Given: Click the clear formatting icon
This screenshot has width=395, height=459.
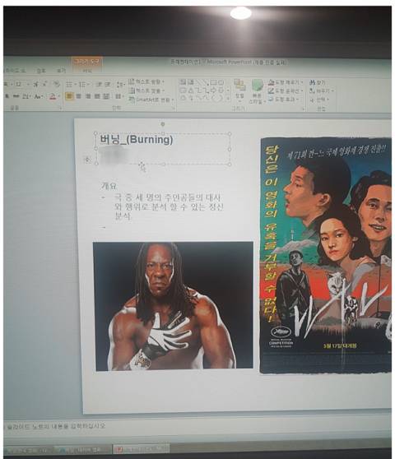Looking at the screenshot, I should (x=56, y=84).
